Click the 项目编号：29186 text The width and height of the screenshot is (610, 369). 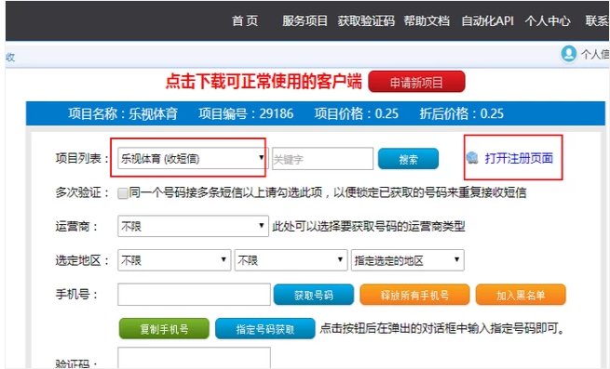246,113
